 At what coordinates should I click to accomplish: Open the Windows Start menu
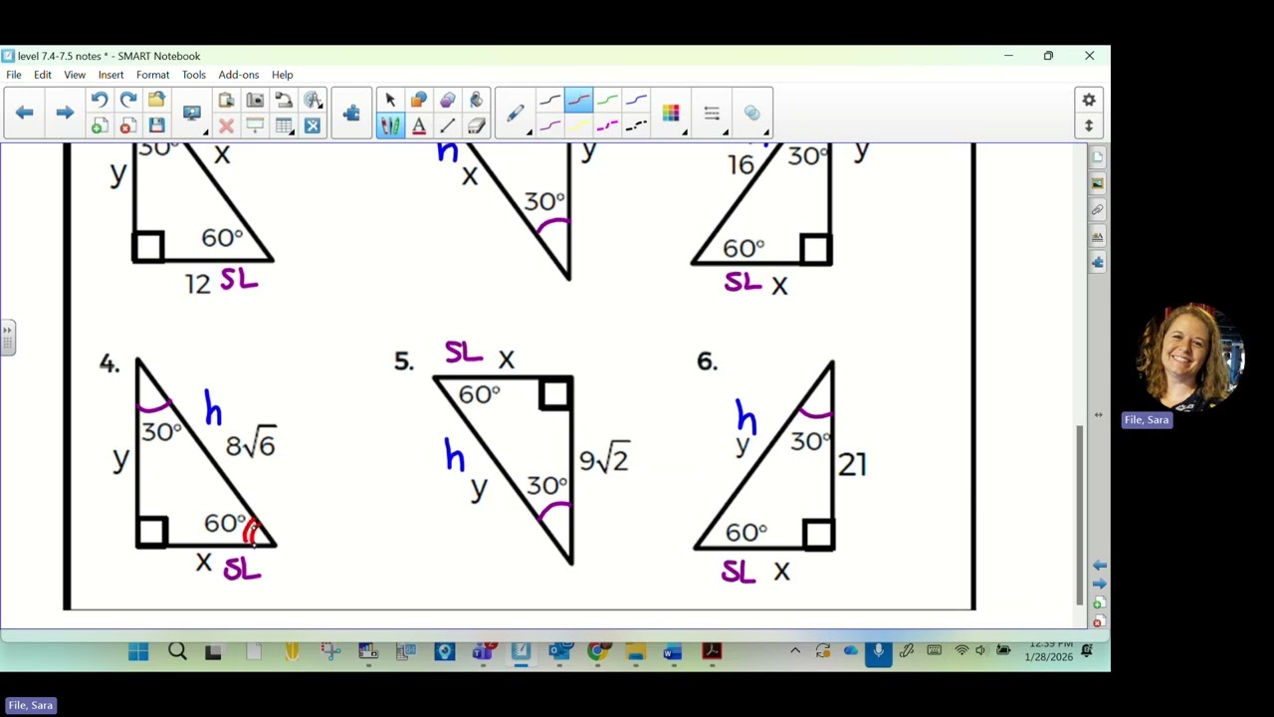[138, 652]
